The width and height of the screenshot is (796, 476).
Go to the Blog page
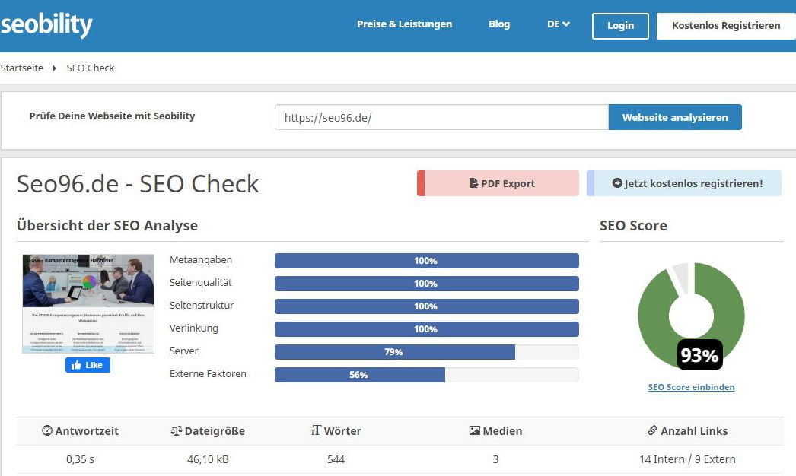pos(499,24)
